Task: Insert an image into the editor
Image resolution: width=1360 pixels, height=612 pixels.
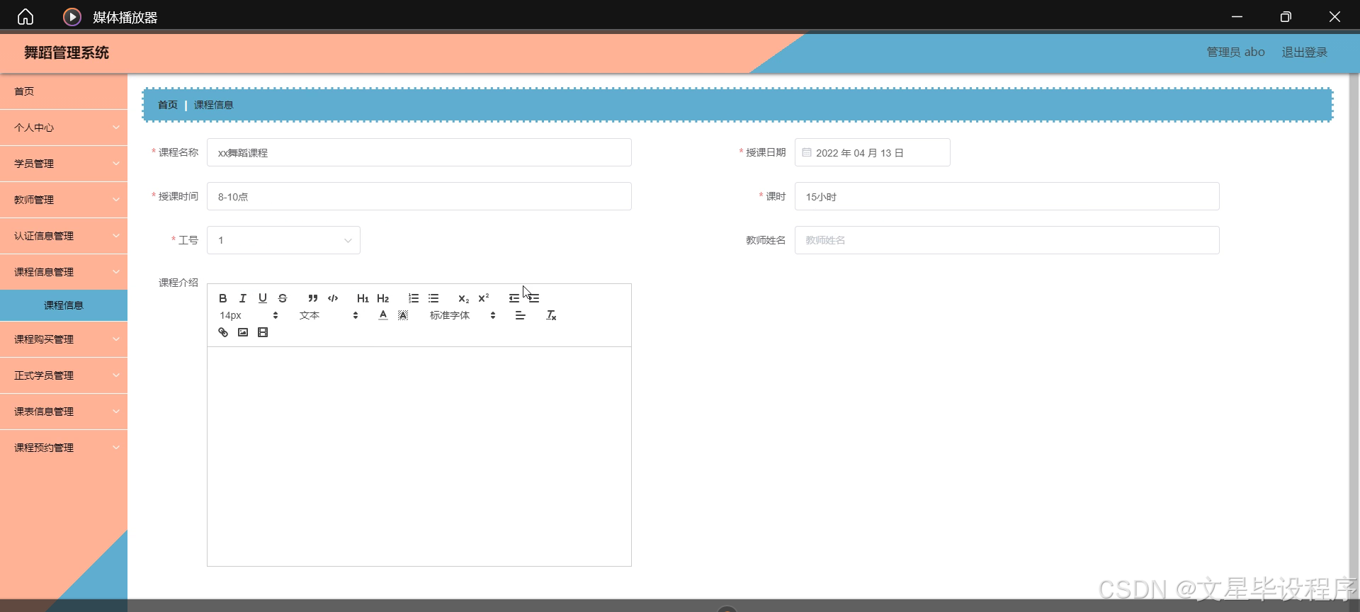Action: point(243,332)
